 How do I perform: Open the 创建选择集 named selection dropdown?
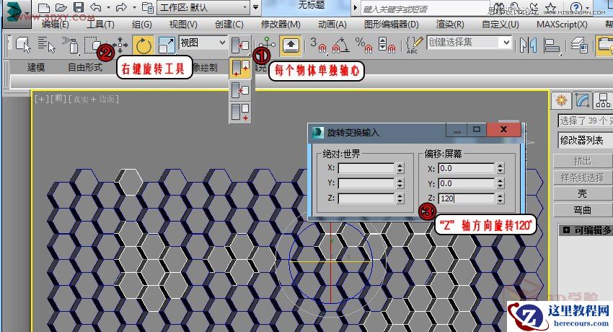(x=469, y=43)
